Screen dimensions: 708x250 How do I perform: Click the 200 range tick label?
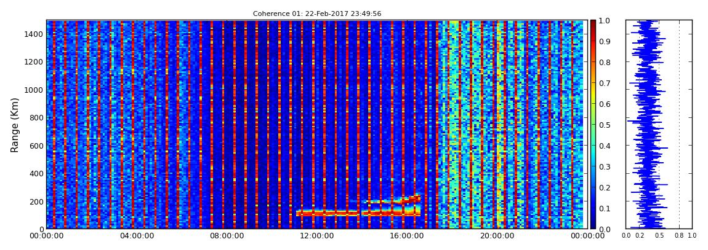pyautogui.click(x=36, y=201)
